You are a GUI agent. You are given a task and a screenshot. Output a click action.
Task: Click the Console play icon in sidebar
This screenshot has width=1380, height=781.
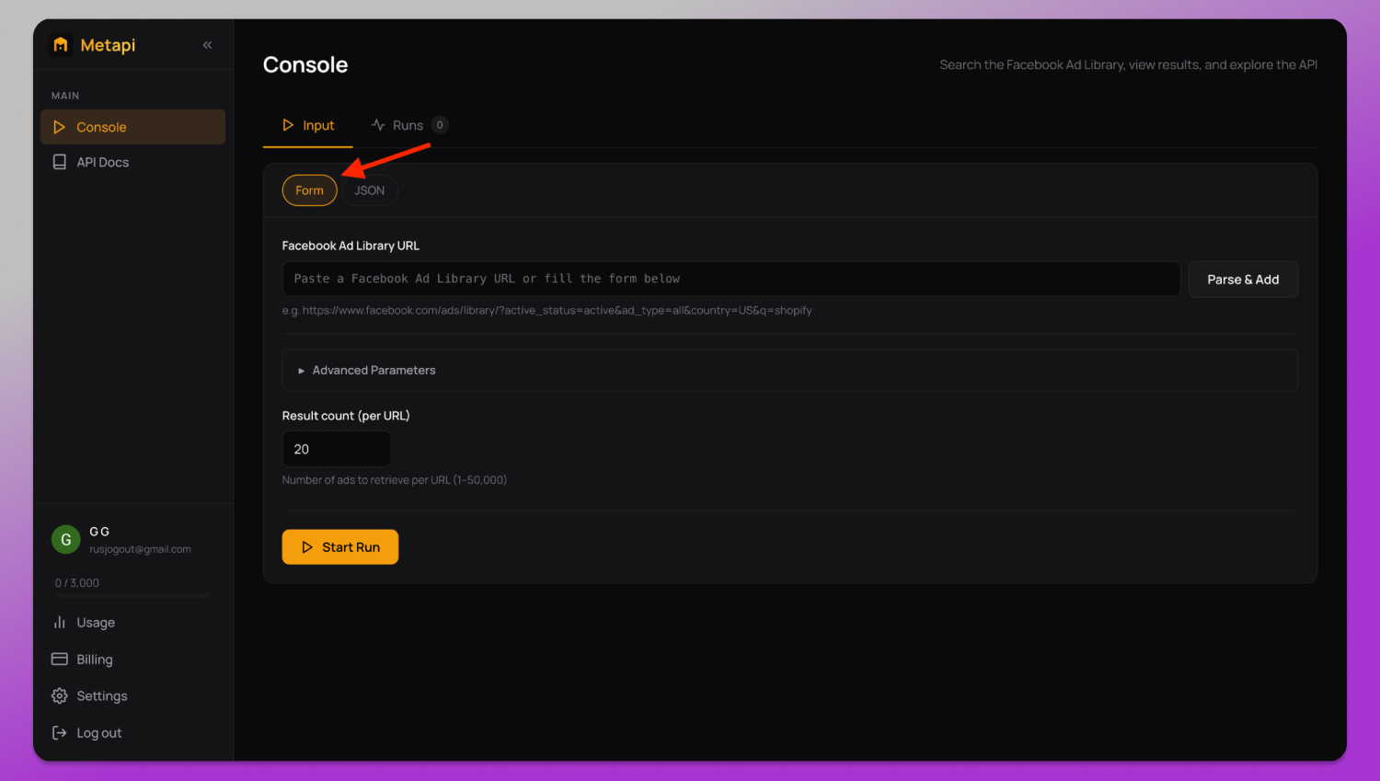60,127
